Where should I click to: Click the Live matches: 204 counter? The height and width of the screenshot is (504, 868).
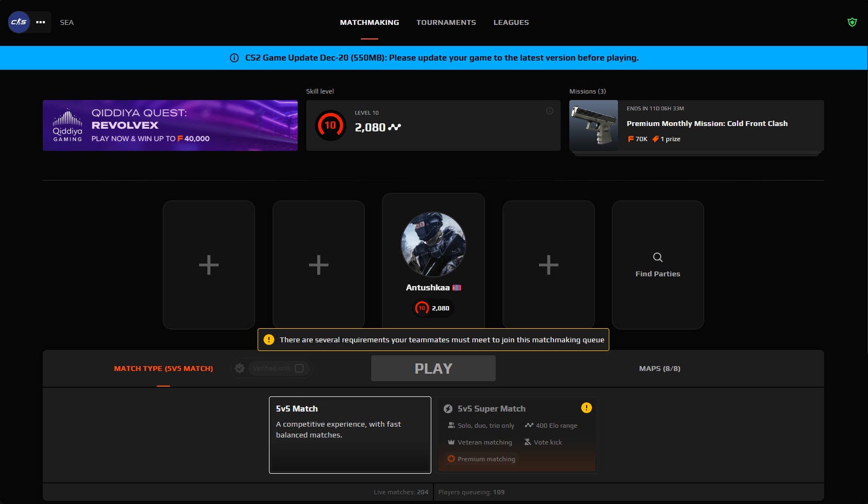pyautogui.click(x=401, y=492)
